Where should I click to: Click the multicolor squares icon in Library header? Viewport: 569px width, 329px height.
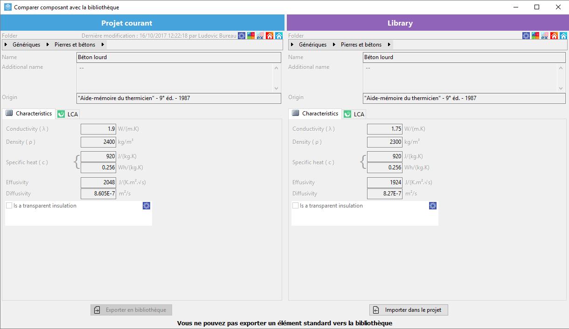[535, 35]
